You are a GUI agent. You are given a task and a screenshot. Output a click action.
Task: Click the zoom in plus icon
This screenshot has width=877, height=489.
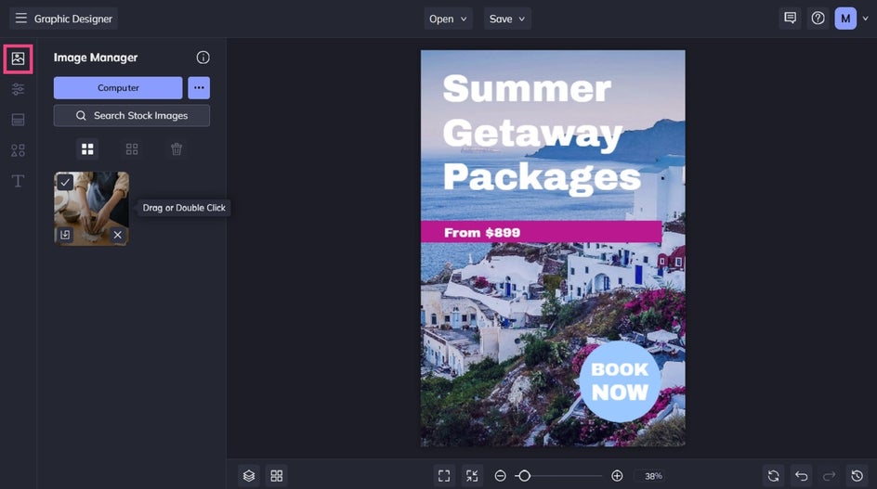[617, 476]
